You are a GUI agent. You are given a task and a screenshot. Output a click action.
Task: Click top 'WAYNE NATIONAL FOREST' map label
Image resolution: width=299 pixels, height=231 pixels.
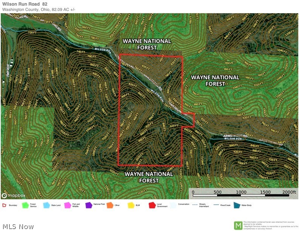(147, 44)
